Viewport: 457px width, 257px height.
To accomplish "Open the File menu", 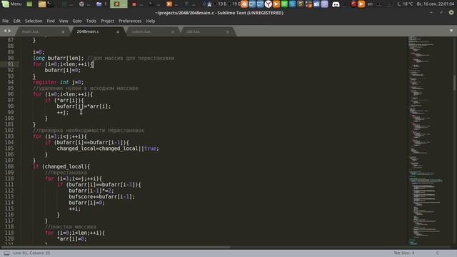I will point(5,21).
